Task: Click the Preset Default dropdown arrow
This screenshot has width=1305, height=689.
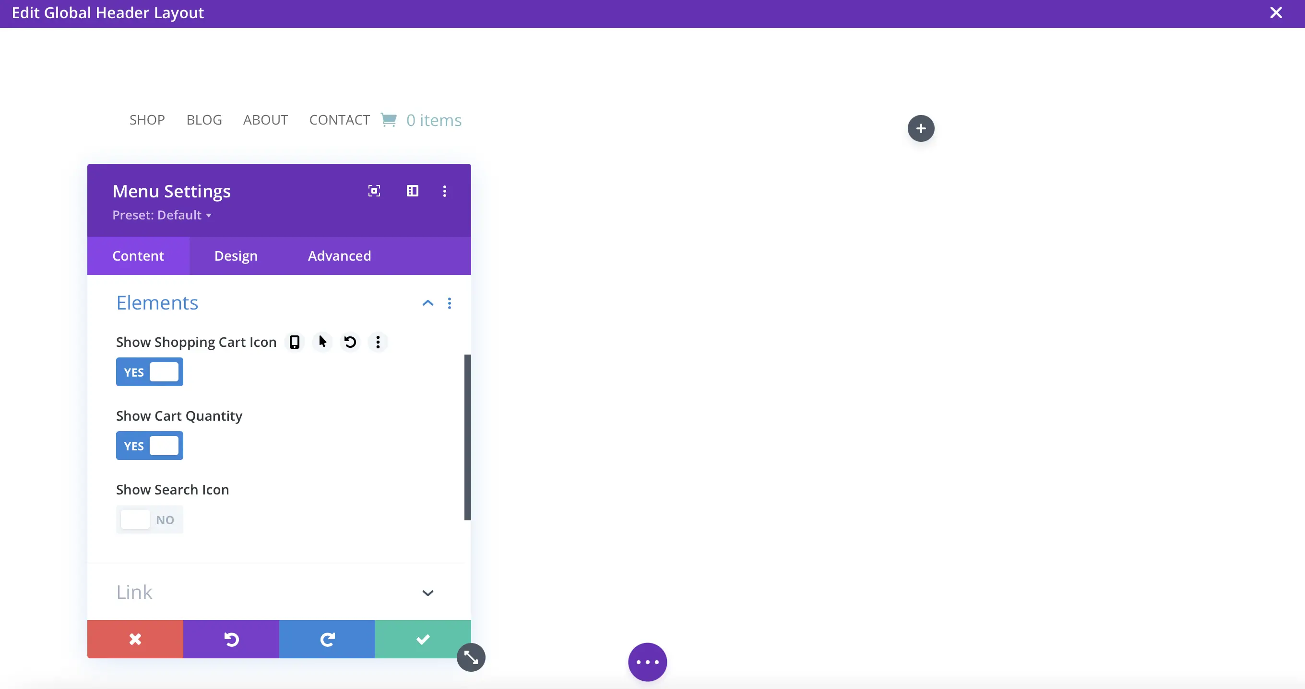Action: click(x=210, y=216)
